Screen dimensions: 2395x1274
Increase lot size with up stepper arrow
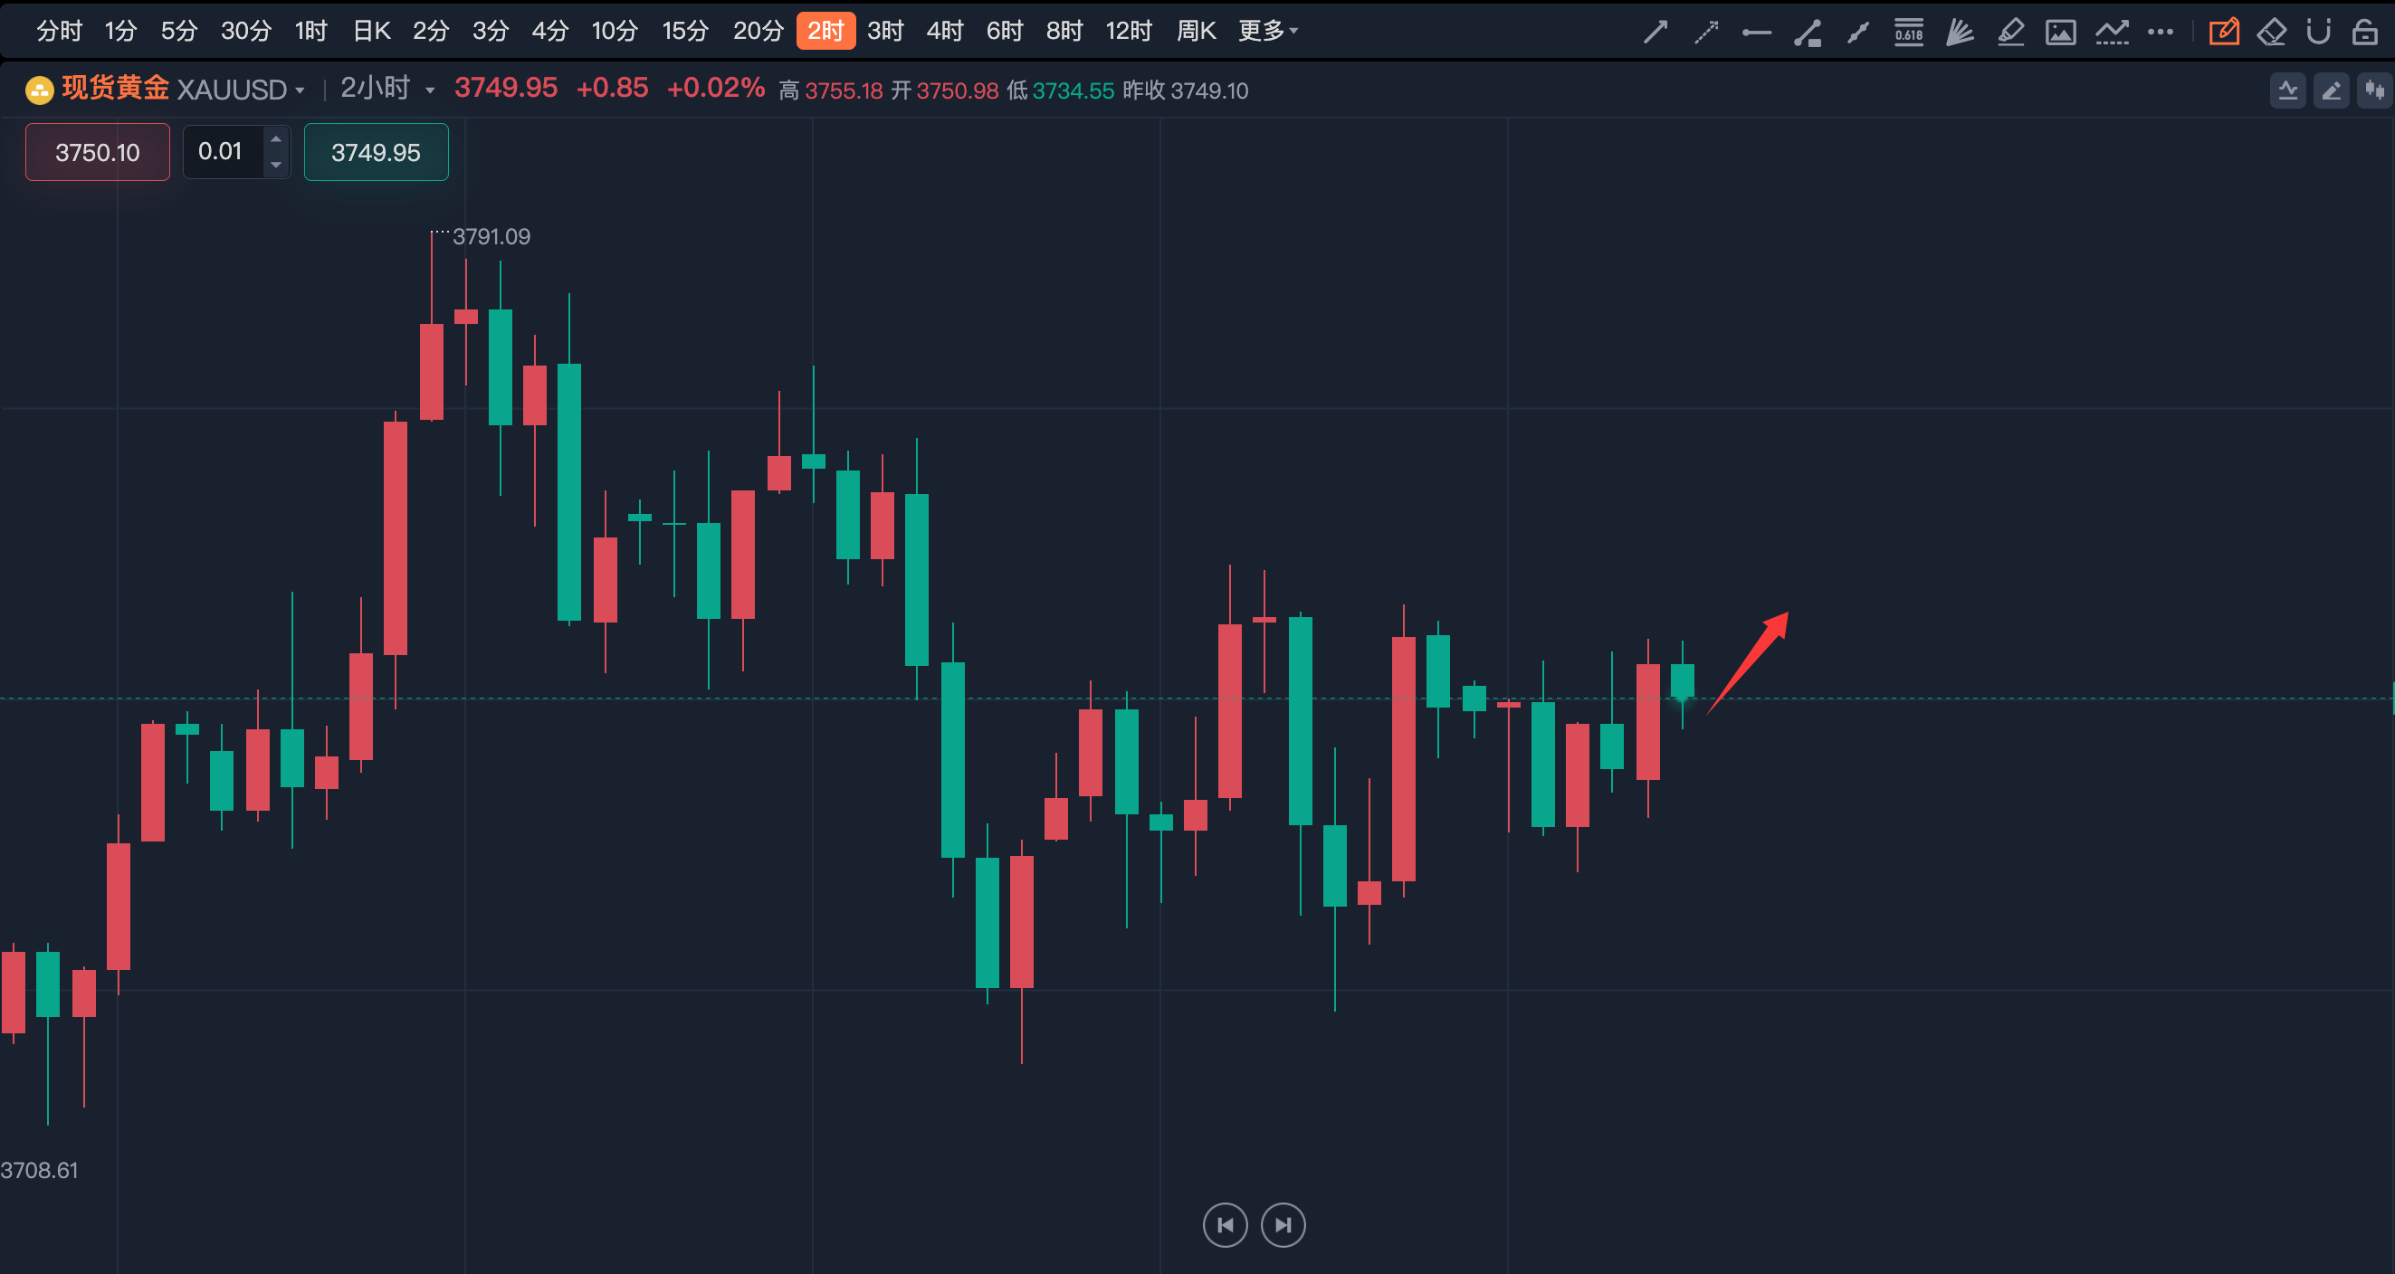click(276, 138)
